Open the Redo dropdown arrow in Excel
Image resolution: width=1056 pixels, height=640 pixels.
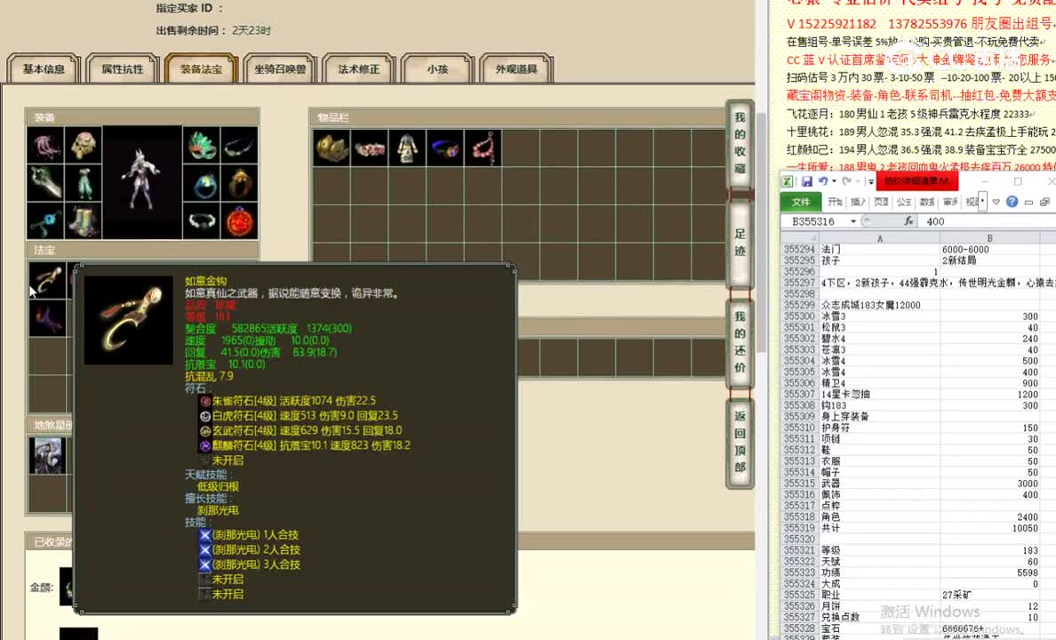(857, 182)
